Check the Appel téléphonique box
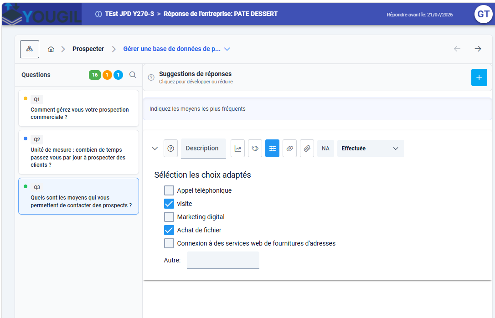This screenshot has height=318, width=495. click(169, 190)
